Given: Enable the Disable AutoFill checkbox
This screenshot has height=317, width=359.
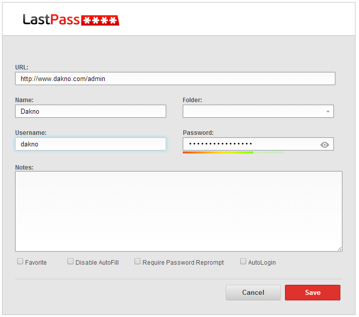Looking at the screenshot, I should coord(70,261).
